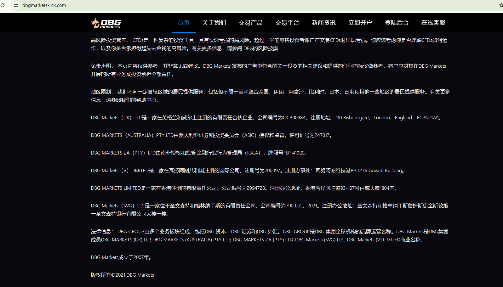
Task: Open the 交易平台 navigation item
Action: click(287, 23)
